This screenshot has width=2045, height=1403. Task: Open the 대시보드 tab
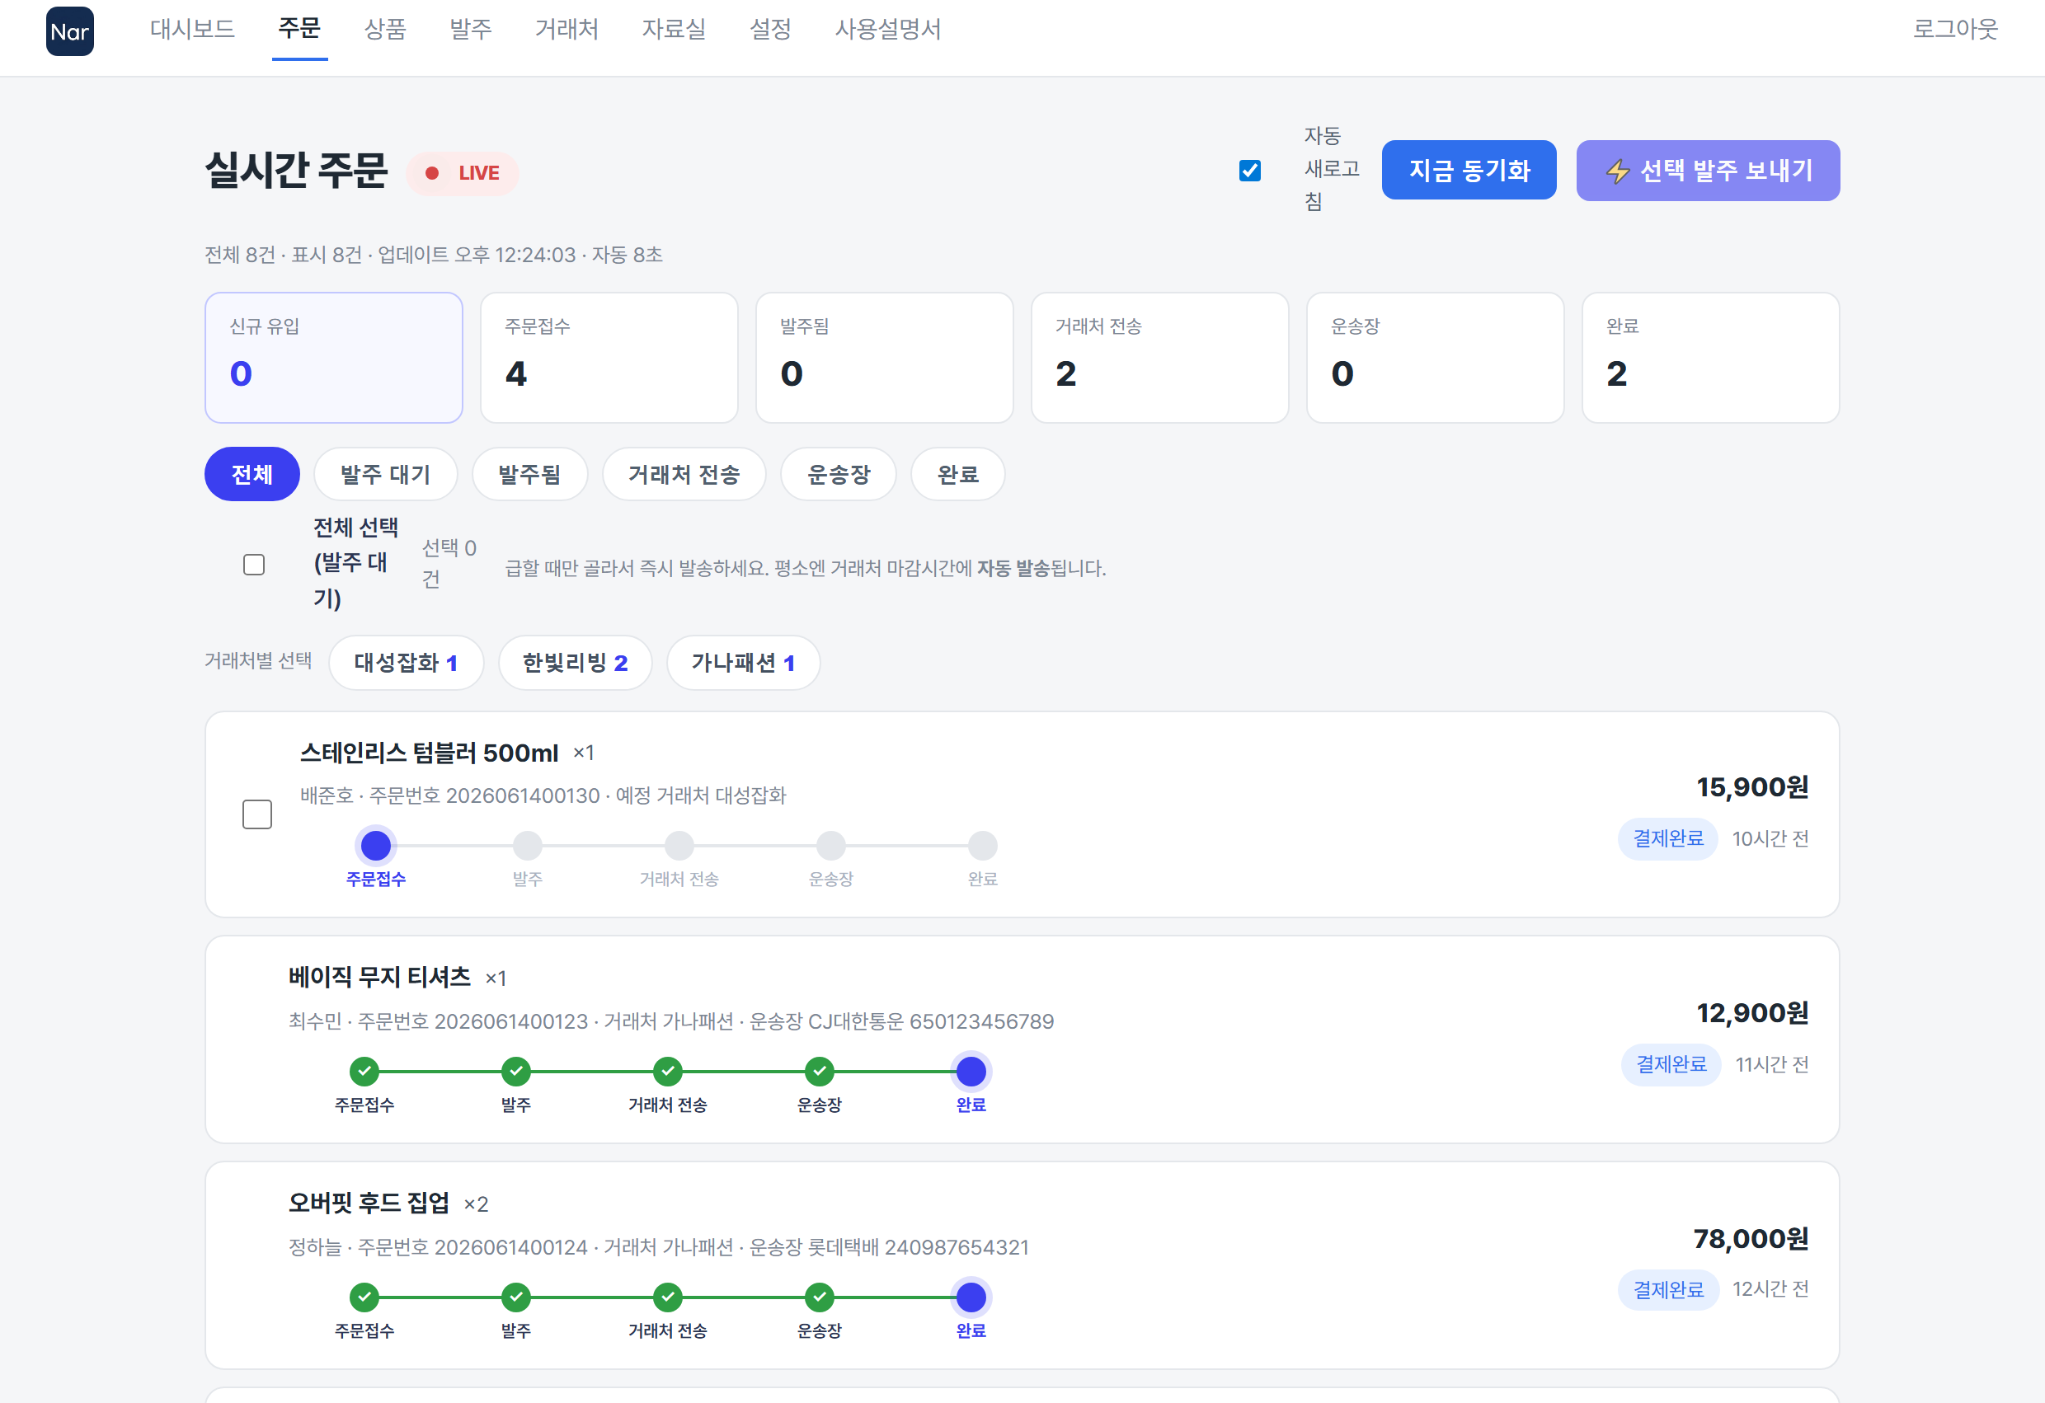[x=192, y=29]
